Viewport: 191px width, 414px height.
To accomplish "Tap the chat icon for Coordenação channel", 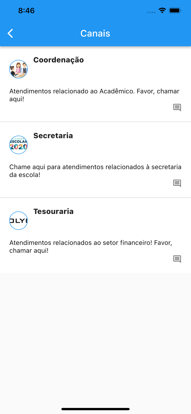I will [178, 108].
